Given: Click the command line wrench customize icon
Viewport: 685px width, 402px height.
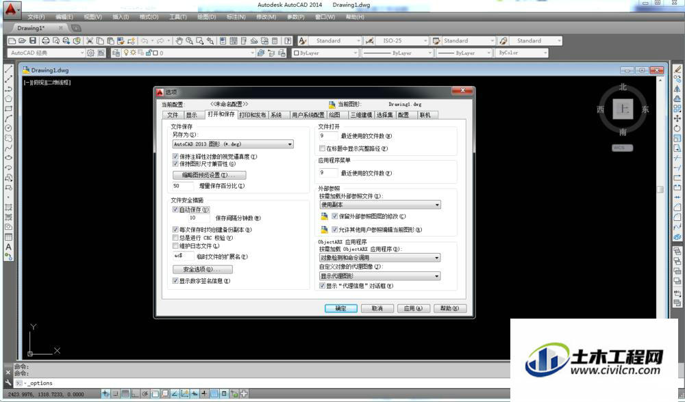Looking at the screenshot, I should (8, 382).
